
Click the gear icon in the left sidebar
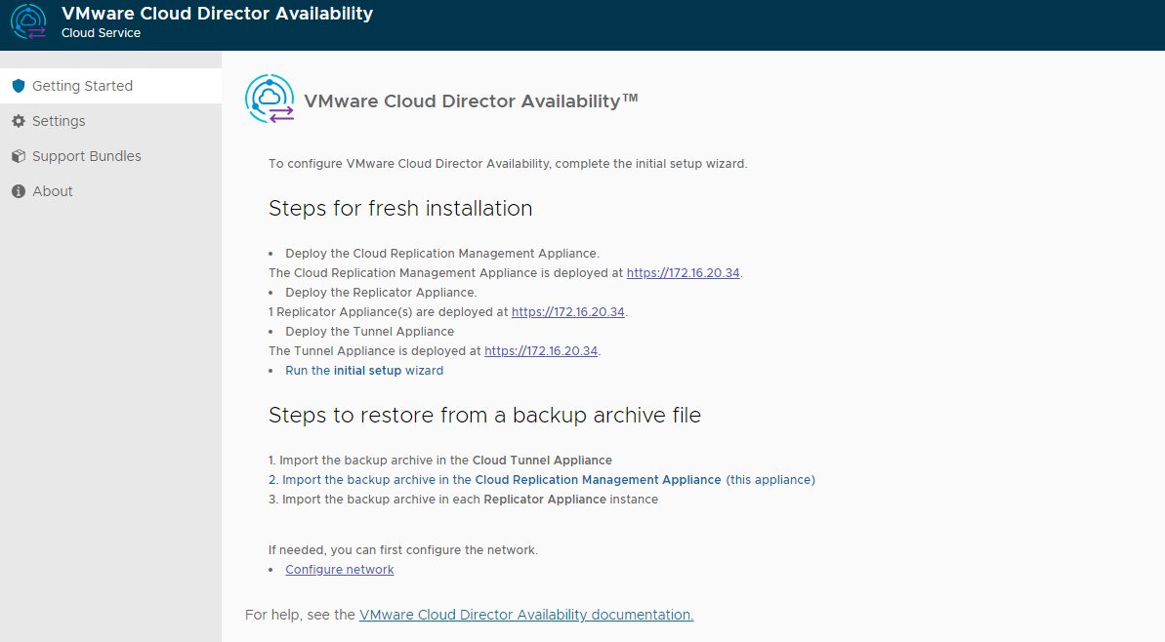click(x=17, y=120)
